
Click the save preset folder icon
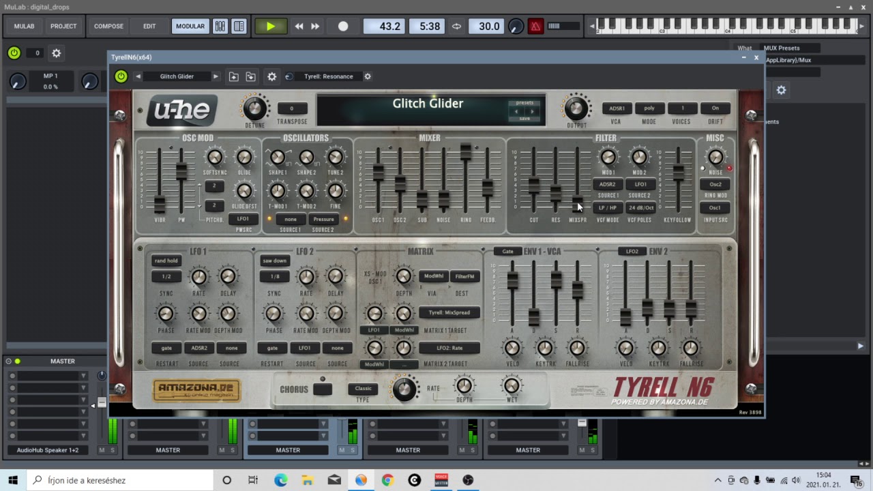click(x=250, y=76)
